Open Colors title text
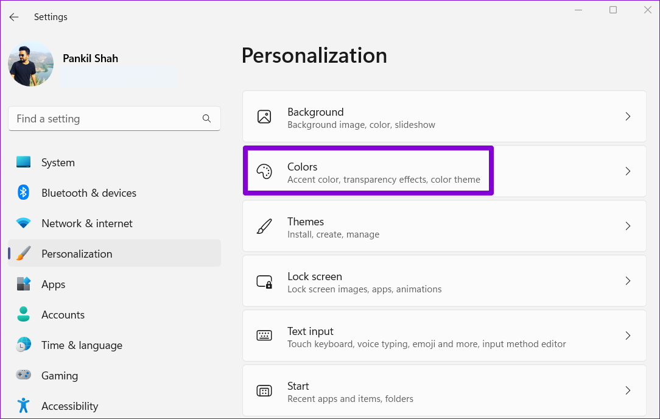660x419 pixels. click(302, 167)
